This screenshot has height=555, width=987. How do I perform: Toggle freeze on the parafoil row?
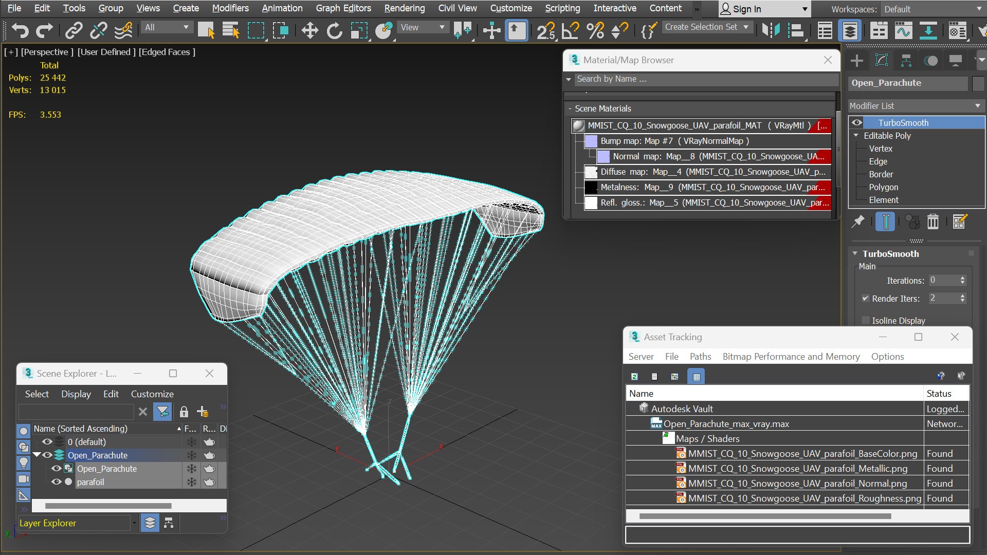point(191,482)
